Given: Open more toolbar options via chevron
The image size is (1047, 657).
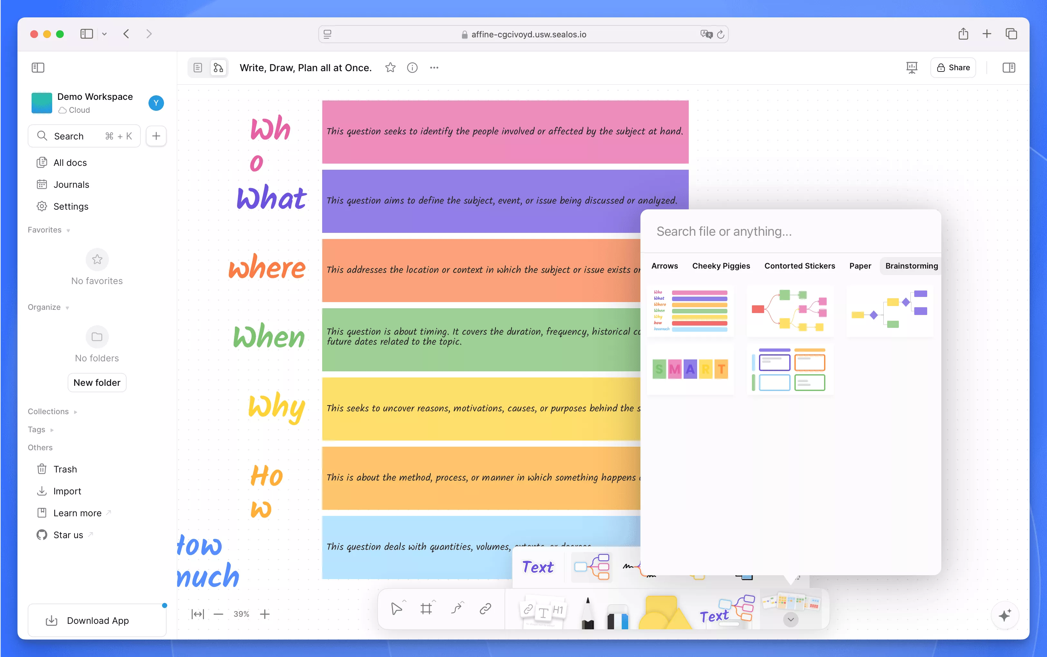Looking at the screenshot, I should pyautogui.click(x=790, y=620).
